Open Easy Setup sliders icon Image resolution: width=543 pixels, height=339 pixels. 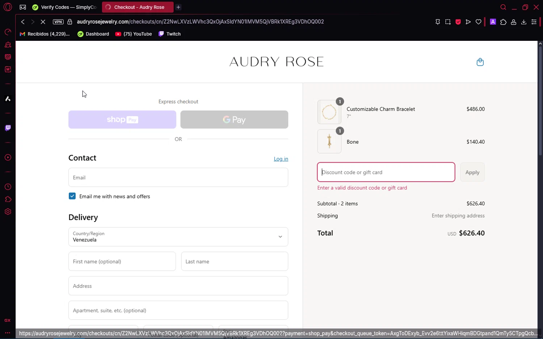(534, 22)
